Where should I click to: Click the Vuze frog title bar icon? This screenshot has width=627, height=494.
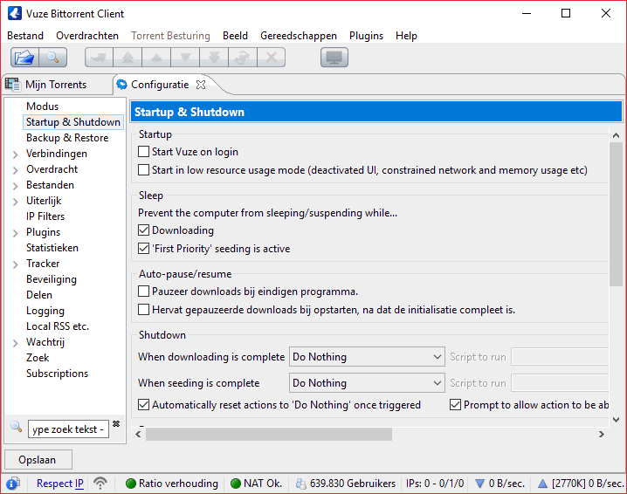(15, 13)
